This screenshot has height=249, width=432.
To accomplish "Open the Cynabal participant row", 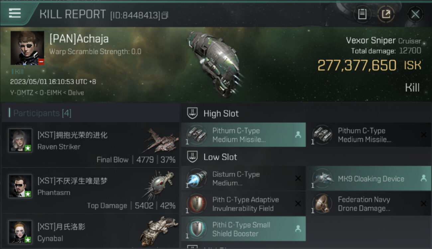I will point(90,232).
